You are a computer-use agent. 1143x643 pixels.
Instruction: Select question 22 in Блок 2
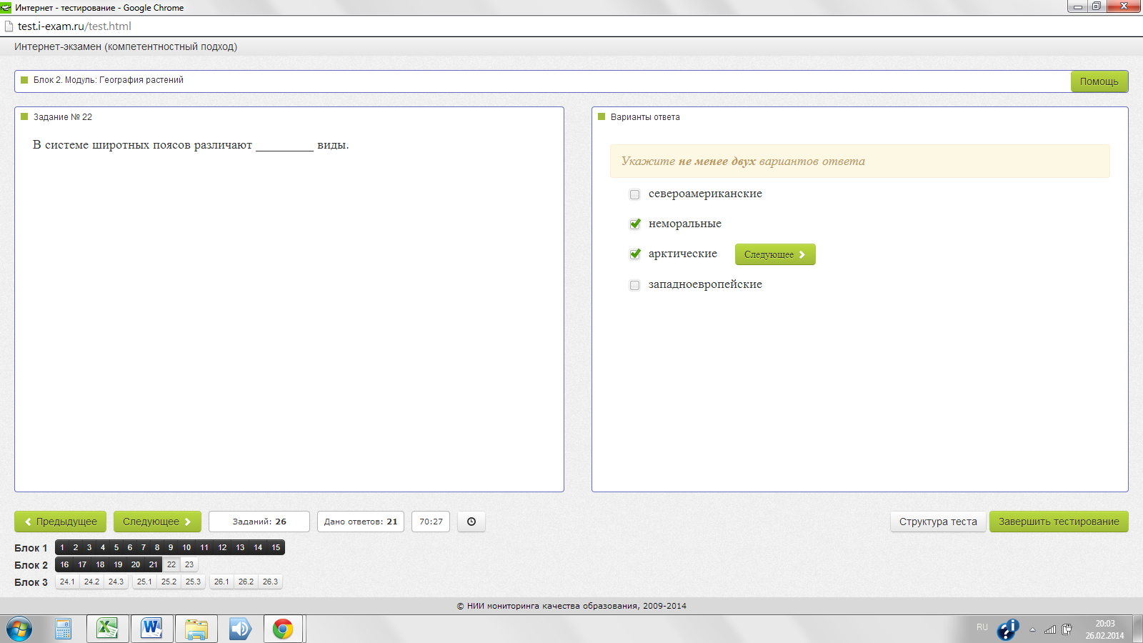pos(171,564)
